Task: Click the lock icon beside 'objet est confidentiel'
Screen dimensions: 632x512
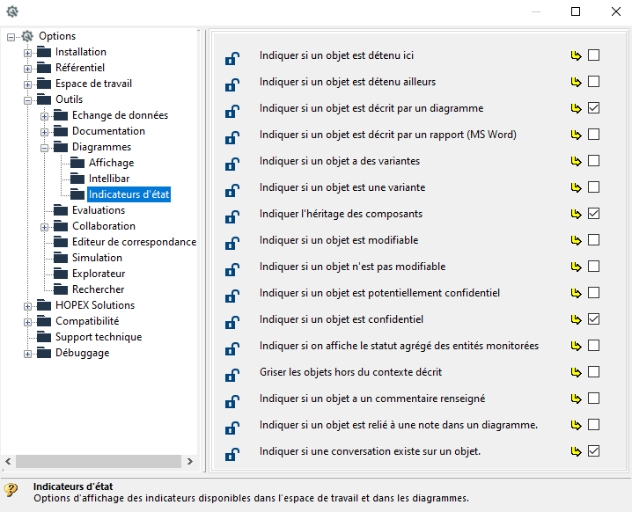Action: (x=231, y=323)
